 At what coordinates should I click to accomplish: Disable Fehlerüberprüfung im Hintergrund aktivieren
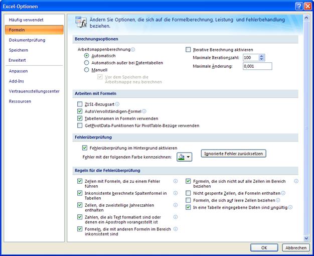coord(84,148)
